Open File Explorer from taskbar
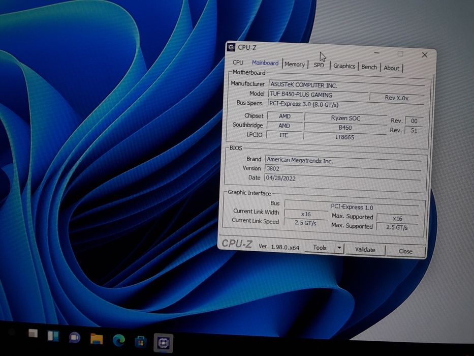The height and width of the screenshot is (356, 474). click(x=97, y=339)
